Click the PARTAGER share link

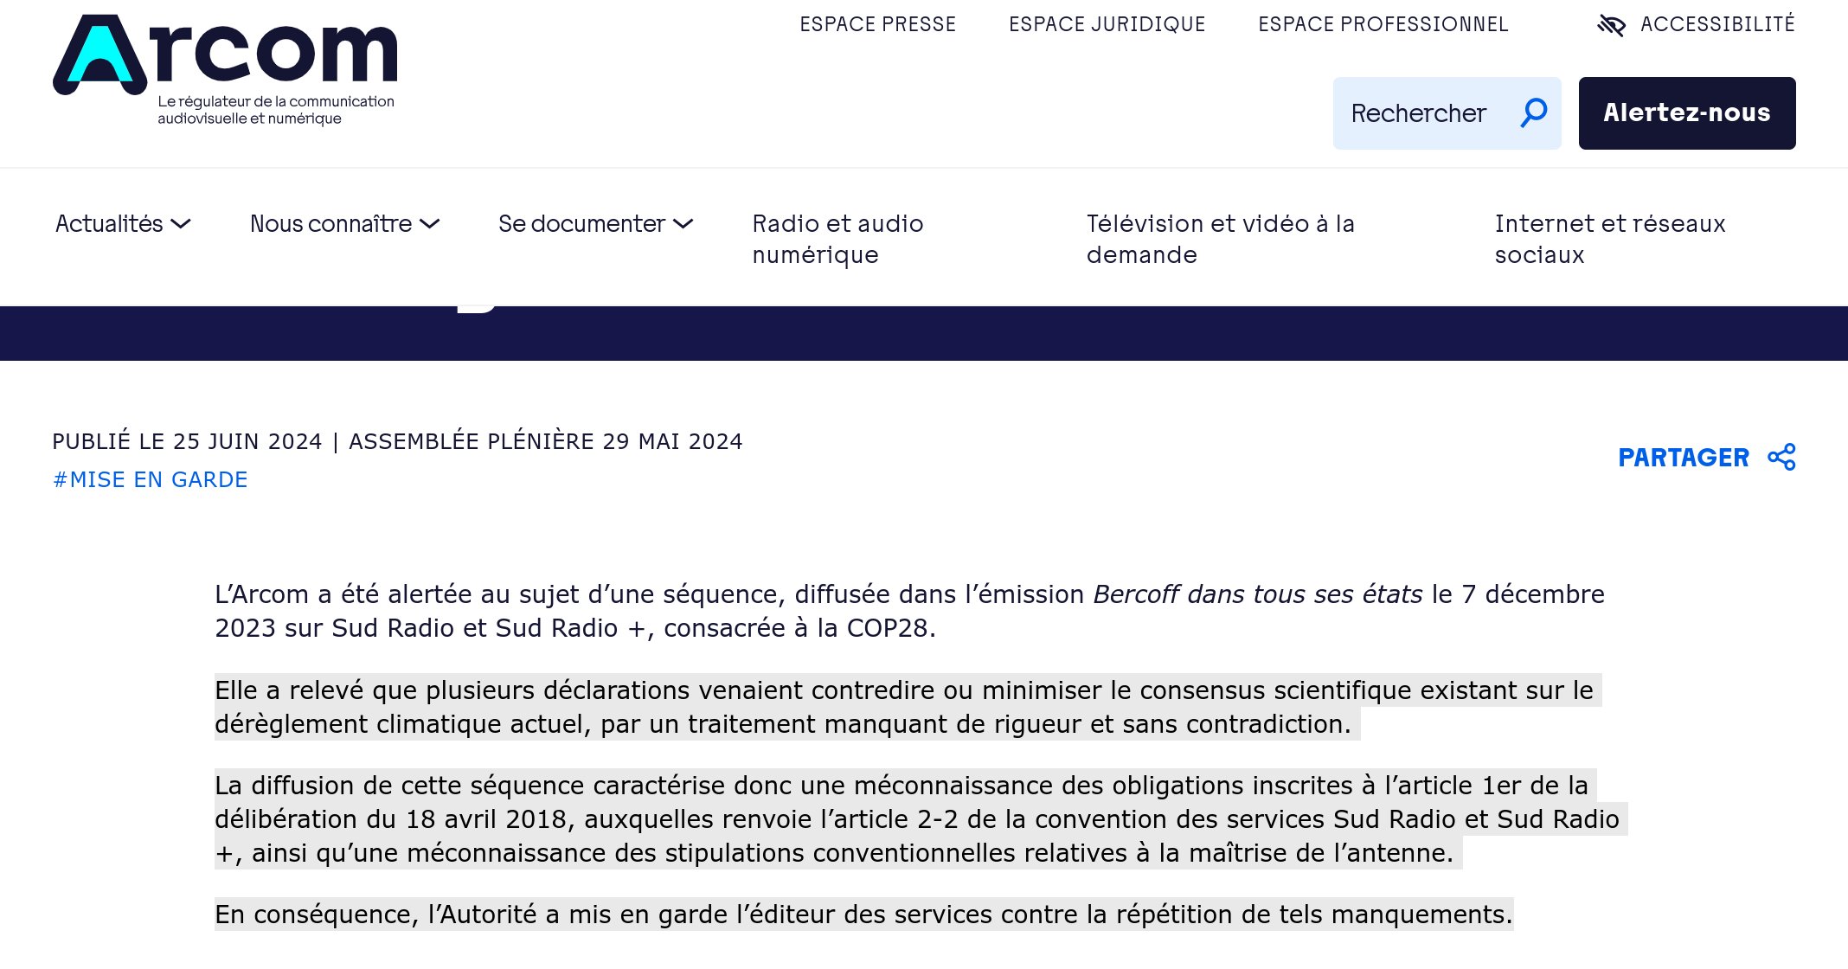pyautogui.click(x=1683, y=457)
